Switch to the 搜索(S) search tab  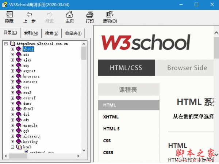point(51,33)
